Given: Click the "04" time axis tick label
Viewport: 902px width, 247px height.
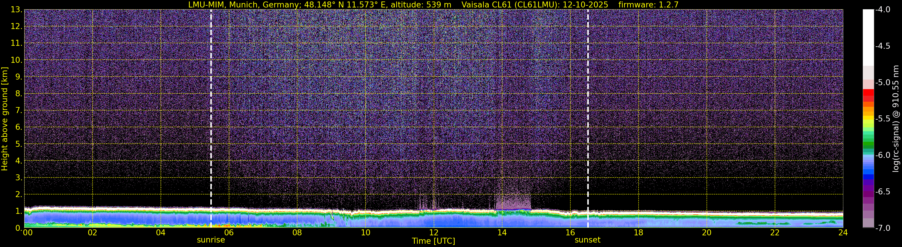Looking at the screenshot, I should [161, 233].
